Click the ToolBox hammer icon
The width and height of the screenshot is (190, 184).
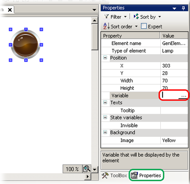tap(105, 175)
